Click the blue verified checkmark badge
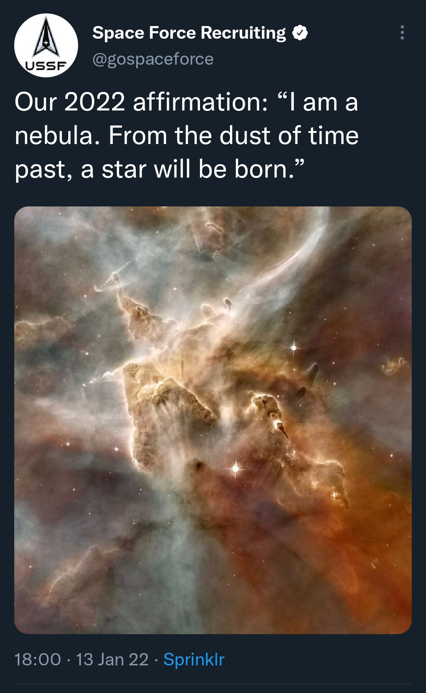The height and width of the screenshot is (693, 426). click(300, 33)
